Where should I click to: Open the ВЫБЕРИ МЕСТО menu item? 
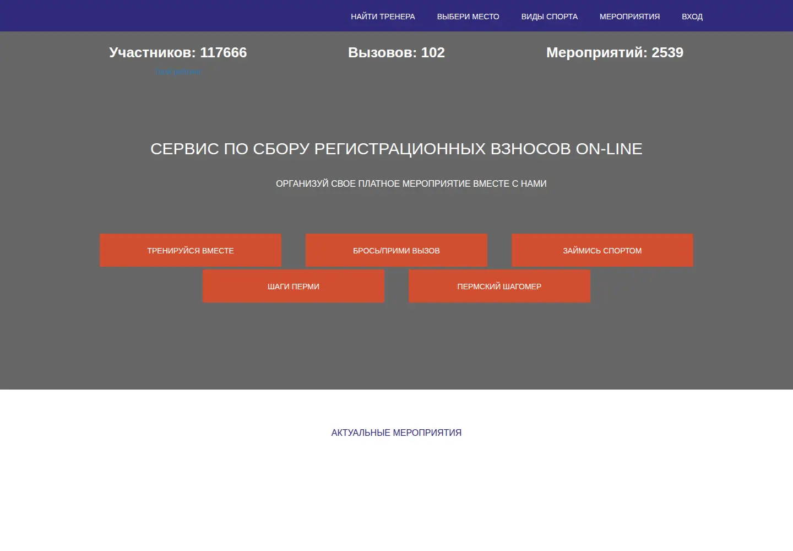point(468,17)
